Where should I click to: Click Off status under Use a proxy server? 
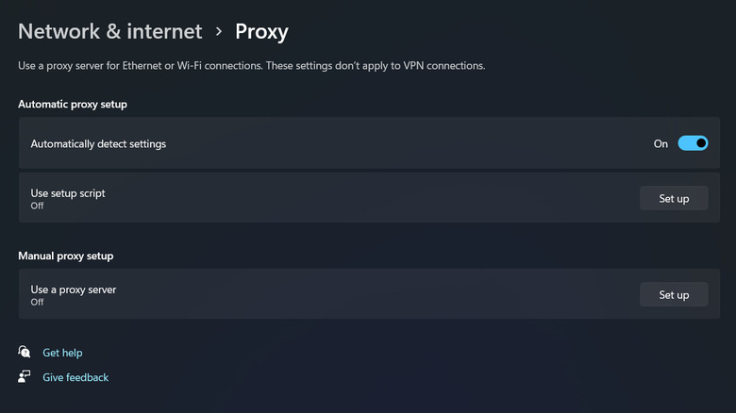[38, 302]
